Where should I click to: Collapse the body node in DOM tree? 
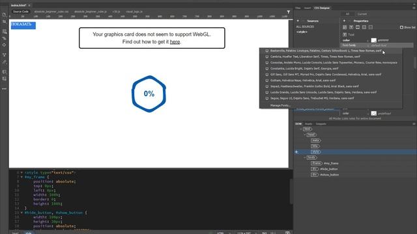305,157
